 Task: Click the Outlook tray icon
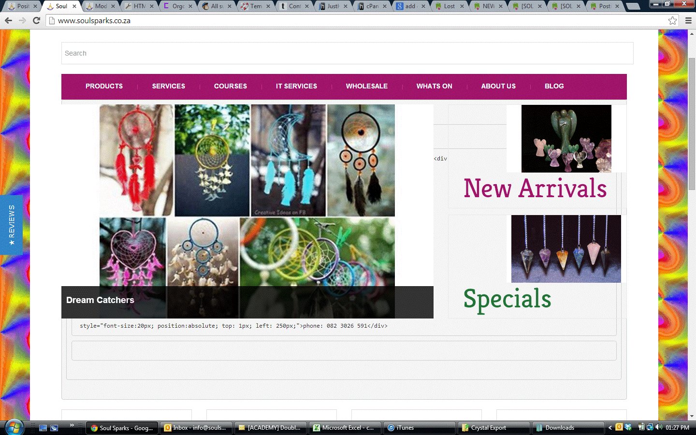pos(619,427)
